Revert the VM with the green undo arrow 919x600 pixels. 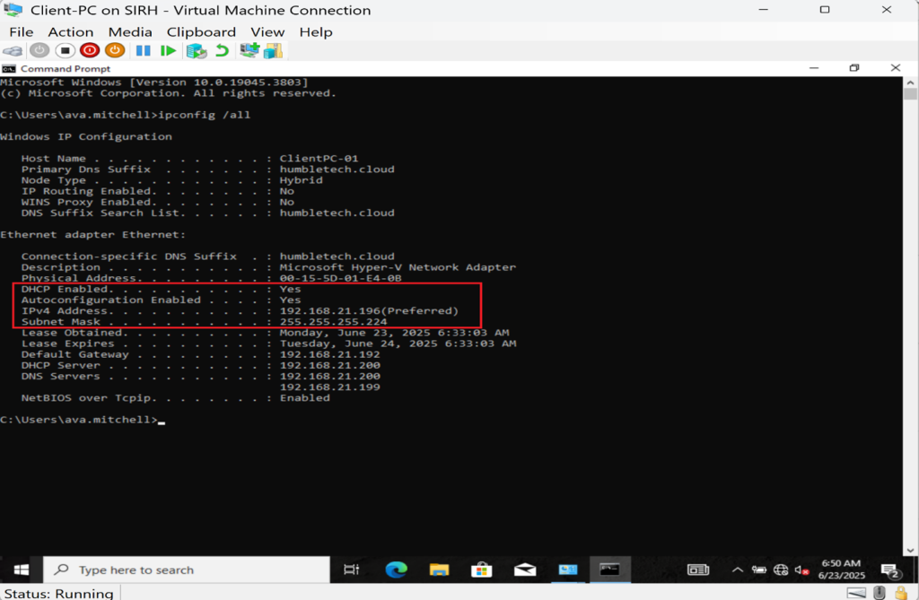pyautogui.click(x=221, y=51)
